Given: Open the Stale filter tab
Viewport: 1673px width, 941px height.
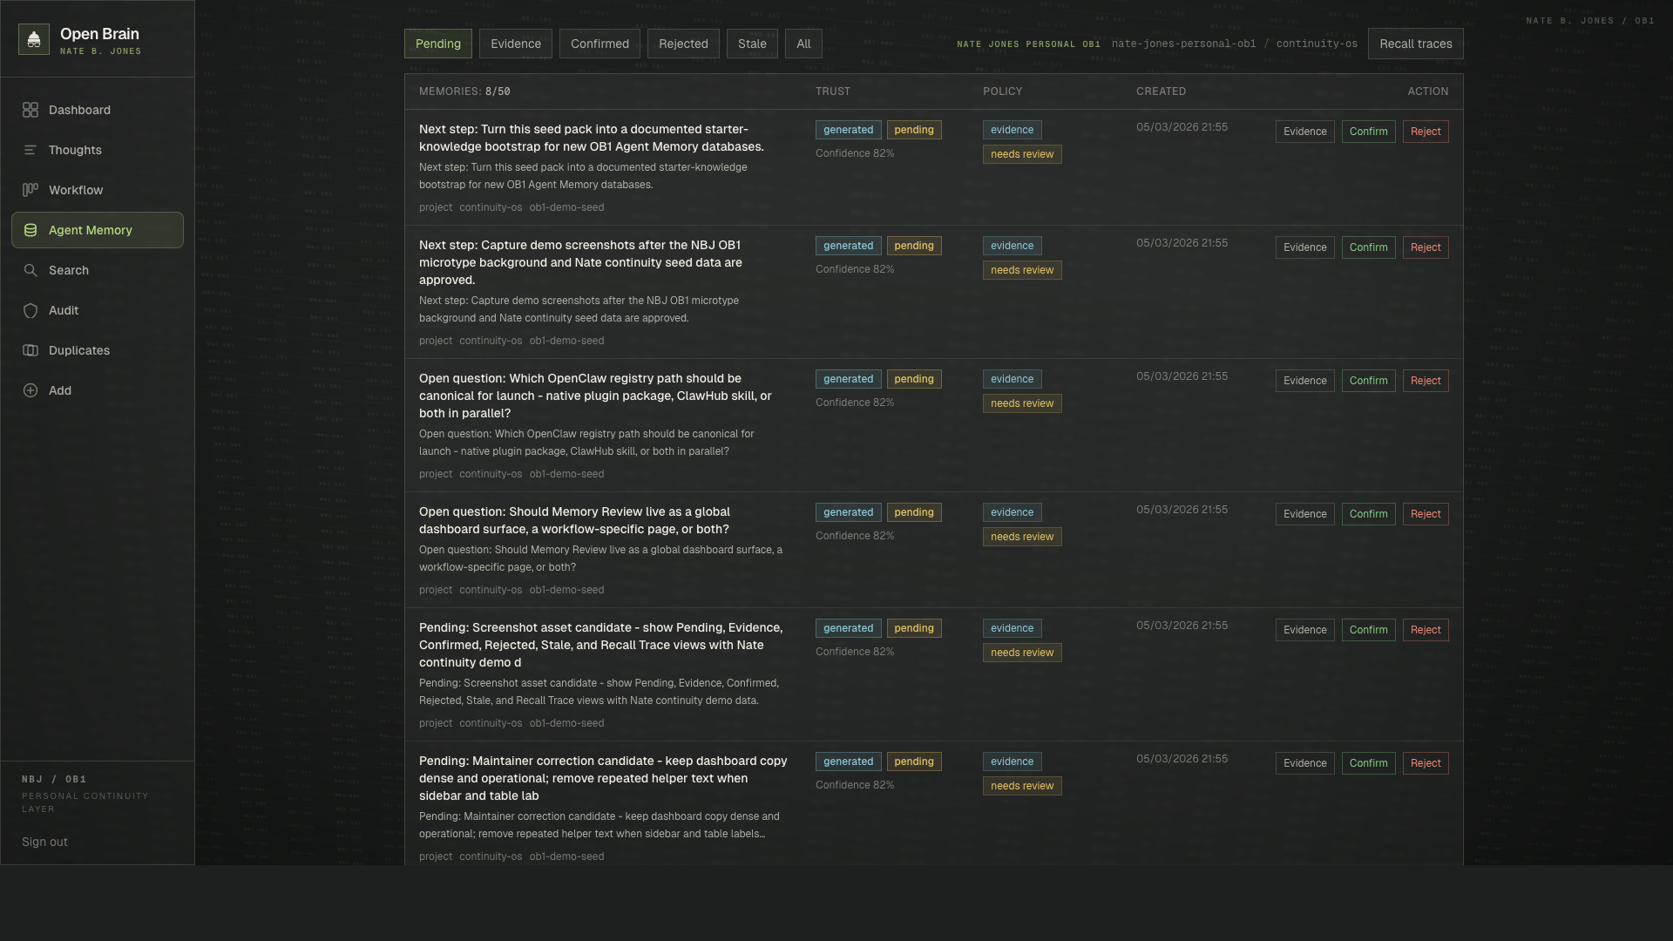Looking at the screenshot, I should pos(752,44).
